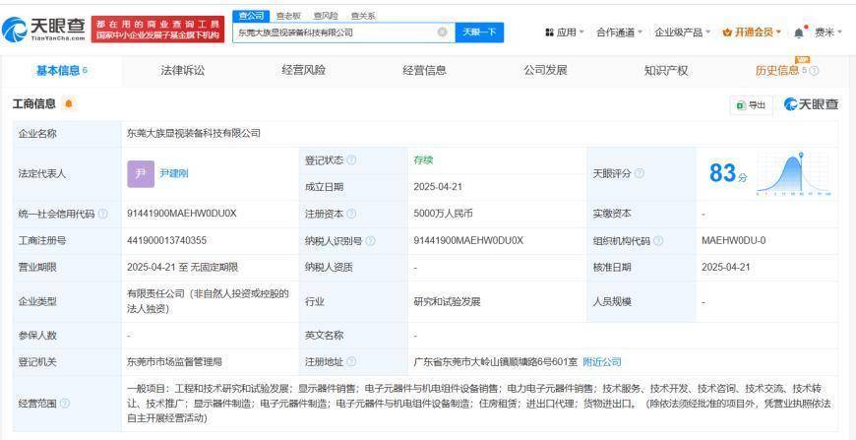This screenshot has height=440, width=856.
Task: Click the 天眼一下 search button
Action: 479,32
